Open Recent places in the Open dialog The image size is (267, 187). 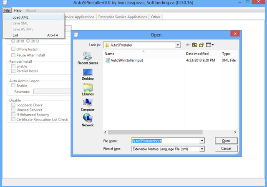[88, 58]
